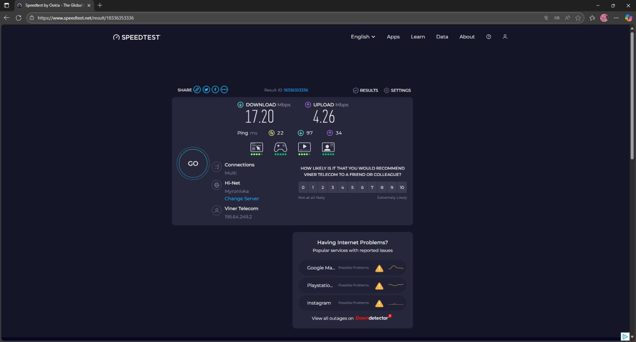Open the English language dropdown
Image resolution: width=636 pixels, height=342 pixels.
[x=363, y=37]
